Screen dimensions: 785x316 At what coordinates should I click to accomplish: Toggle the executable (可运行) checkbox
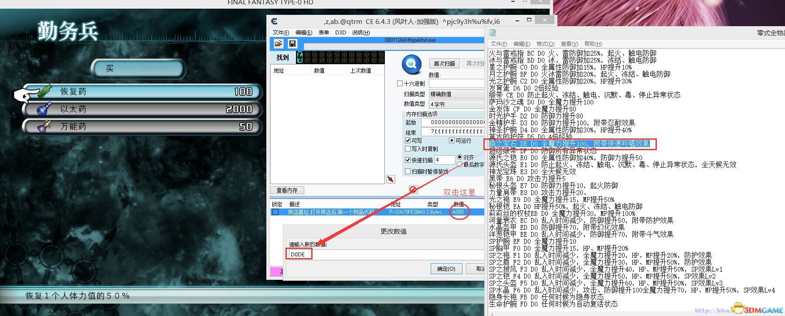coord(452,141)
